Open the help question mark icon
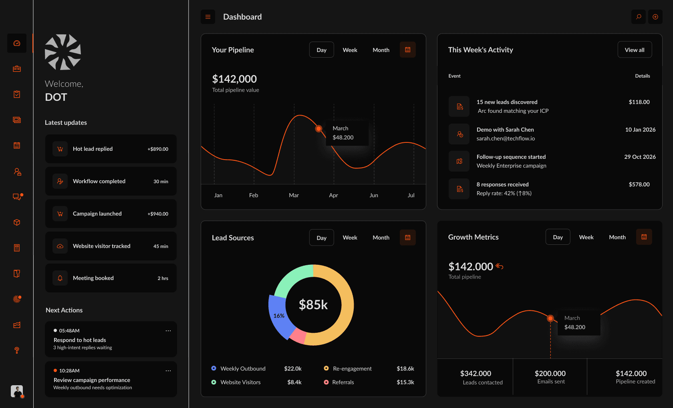The image size is (673, 408). tap(16, 351)
